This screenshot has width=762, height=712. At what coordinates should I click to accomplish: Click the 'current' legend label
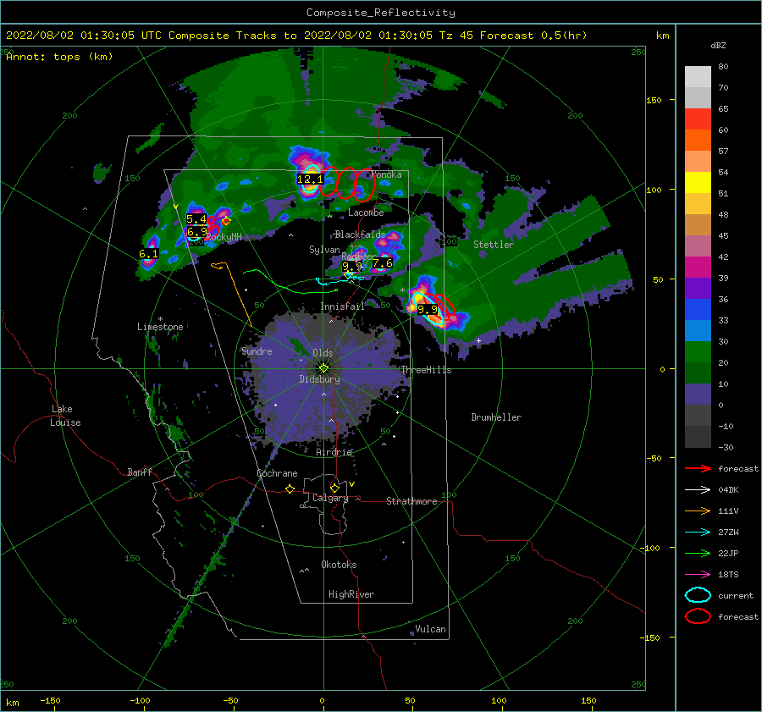click(x=735, y=595)
